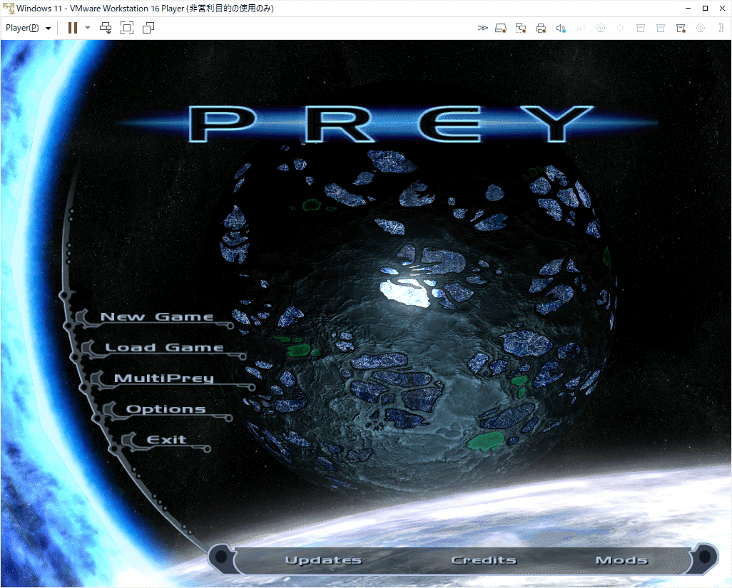Viewport: 732px width, 588px height.
Task: Pause the virtual machine
Action: point(72,28)
